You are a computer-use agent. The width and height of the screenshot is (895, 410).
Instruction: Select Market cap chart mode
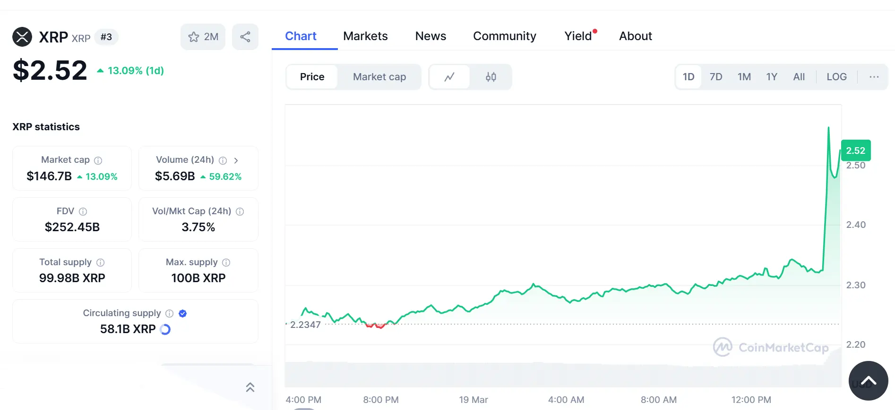379,77
